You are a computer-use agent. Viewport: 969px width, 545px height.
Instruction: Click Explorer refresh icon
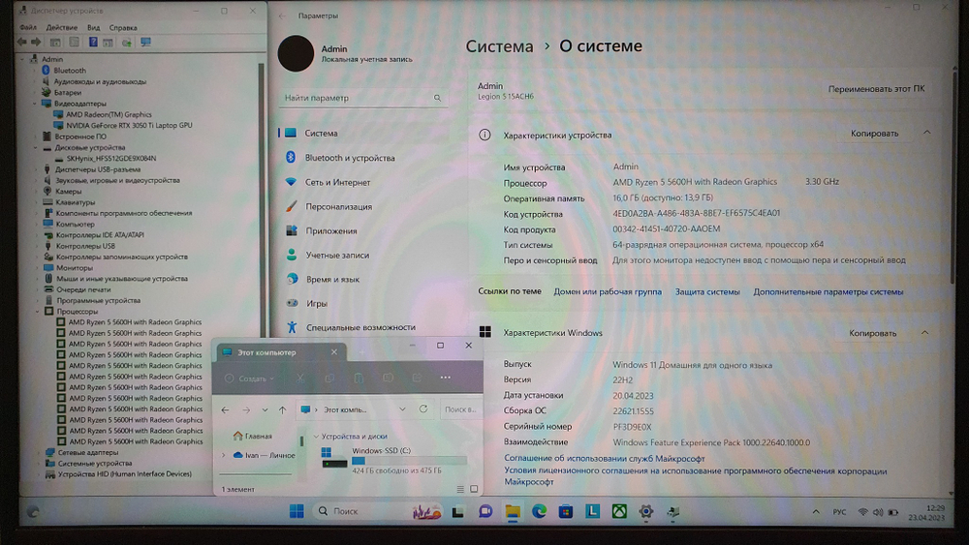(x=423, y=409)
